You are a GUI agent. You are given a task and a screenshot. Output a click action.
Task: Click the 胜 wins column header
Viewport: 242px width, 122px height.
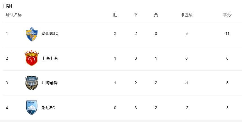(115, 15)
